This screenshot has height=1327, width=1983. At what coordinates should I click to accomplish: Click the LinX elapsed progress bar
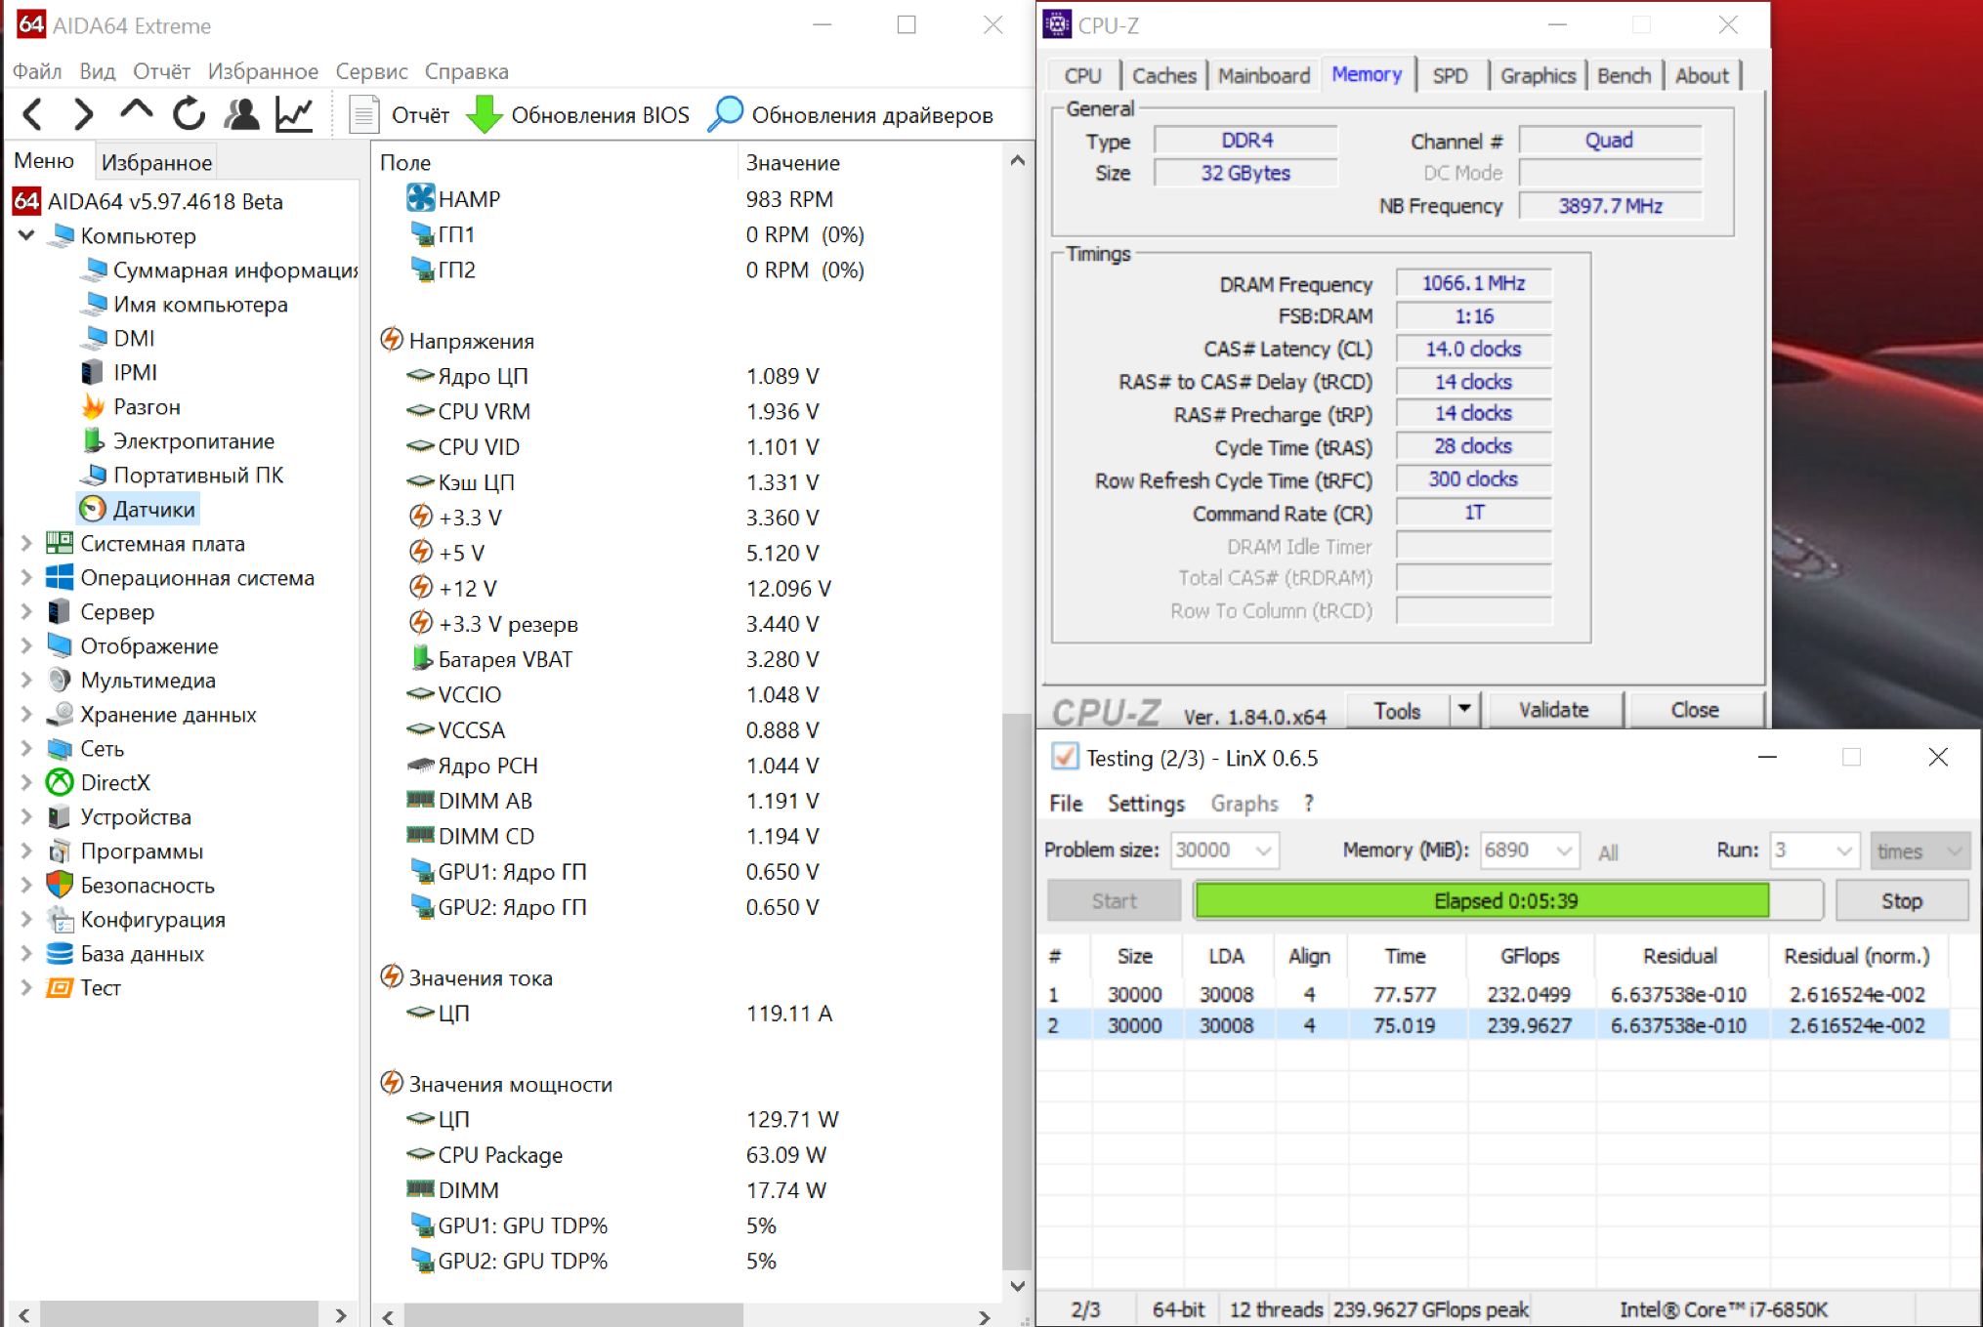tap(1505, 900)
